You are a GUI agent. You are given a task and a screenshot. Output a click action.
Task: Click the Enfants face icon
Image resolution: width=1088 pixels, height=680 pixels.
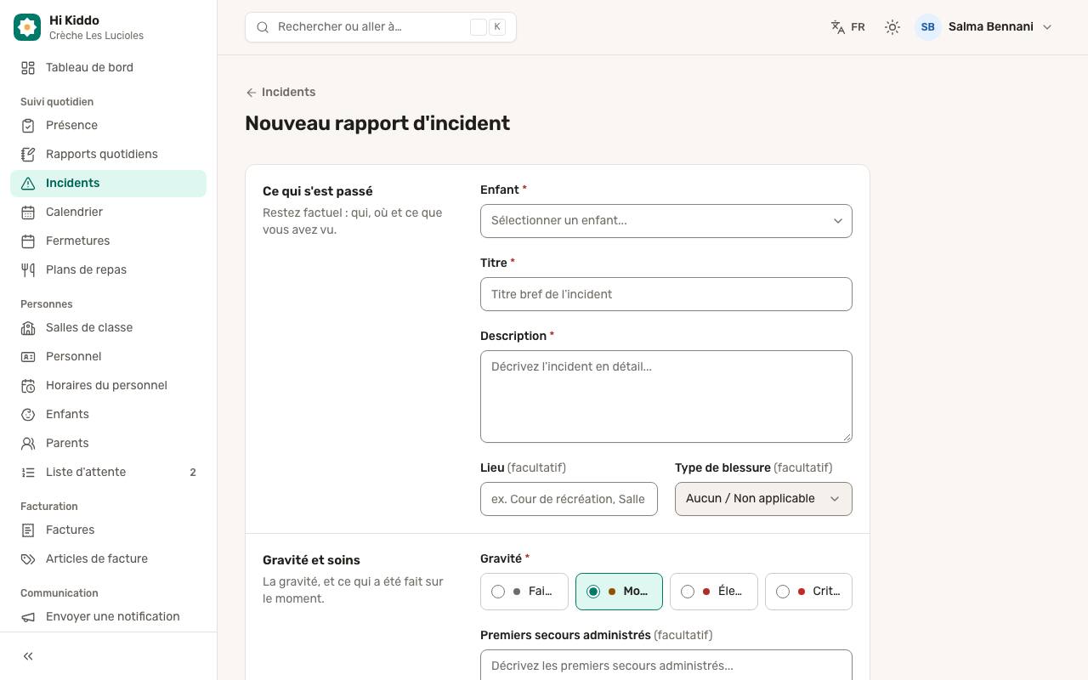pos(28,415)
